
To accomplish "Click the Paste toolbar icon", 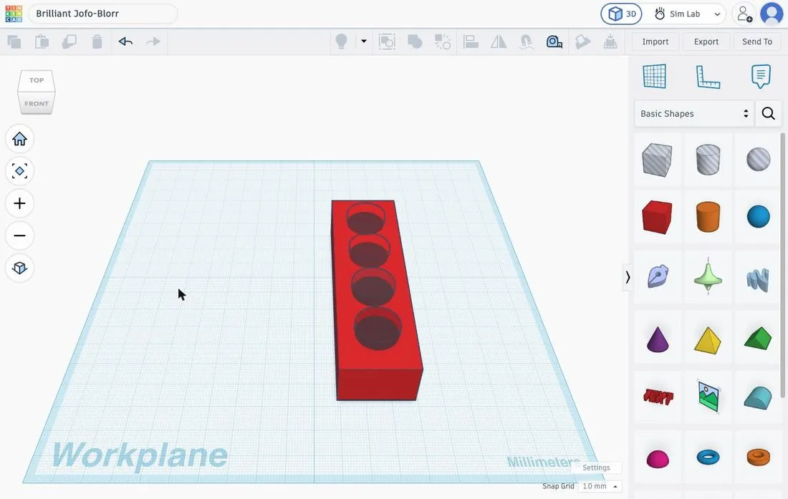I will [42, 42].
